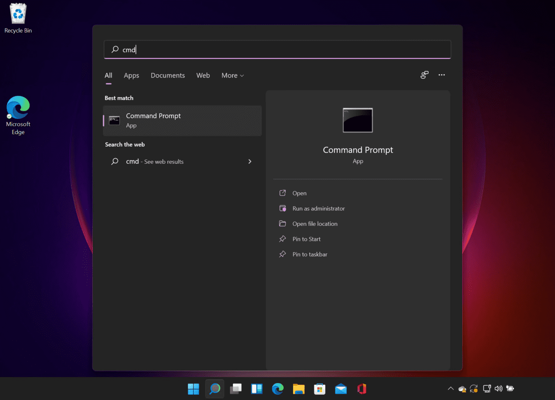The height and width of the screenshot is (400, 555).
Task: Click the Run as administrator shield icon
Action: click(x=283, y=208)
